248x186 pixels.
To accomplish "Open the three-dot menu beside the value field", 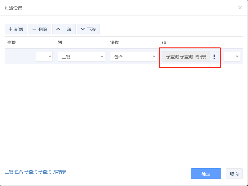I will [214, 57].
